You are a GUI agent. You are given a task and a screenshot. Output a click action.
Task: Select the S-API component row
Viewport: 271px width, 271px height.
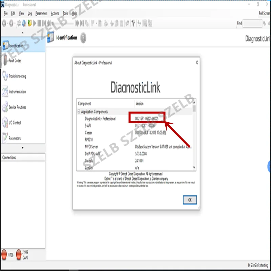click(134, 126)
